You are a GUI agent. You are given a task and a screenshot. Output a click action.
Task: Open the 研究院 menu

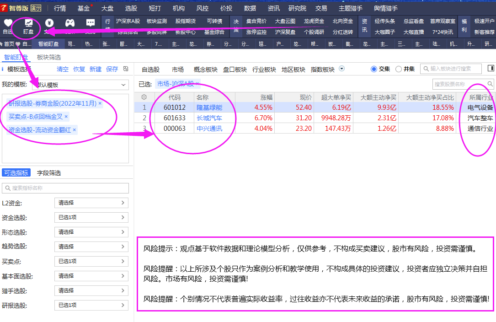point(297,8)
